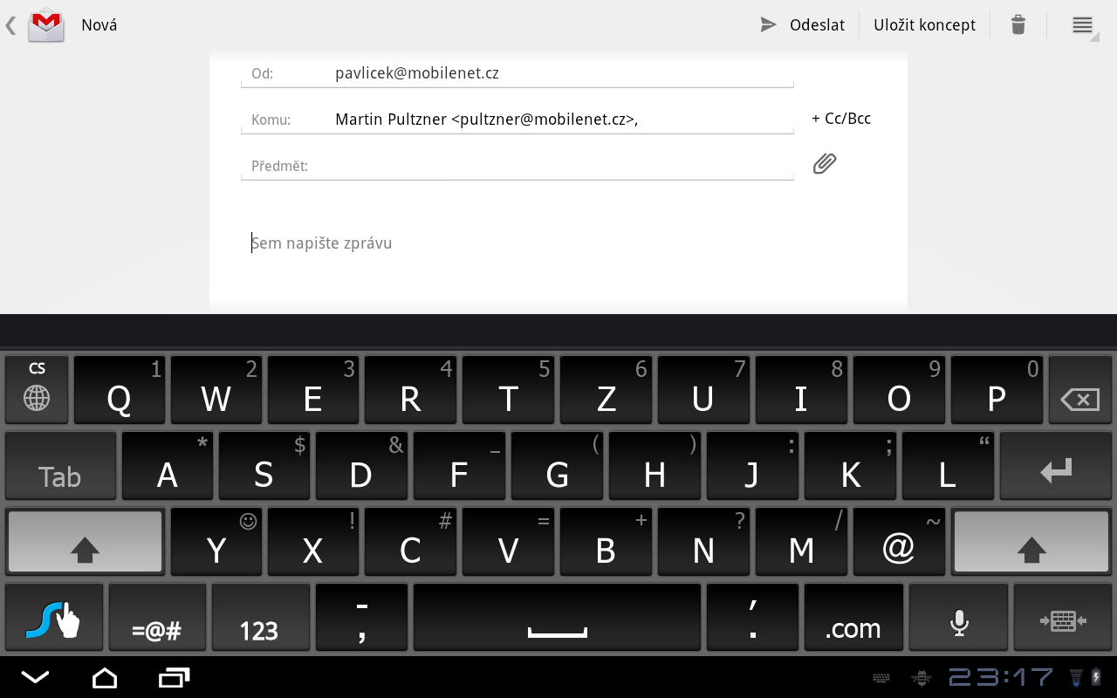
Task: Toggle the left shift key
Action: point(85,542)
